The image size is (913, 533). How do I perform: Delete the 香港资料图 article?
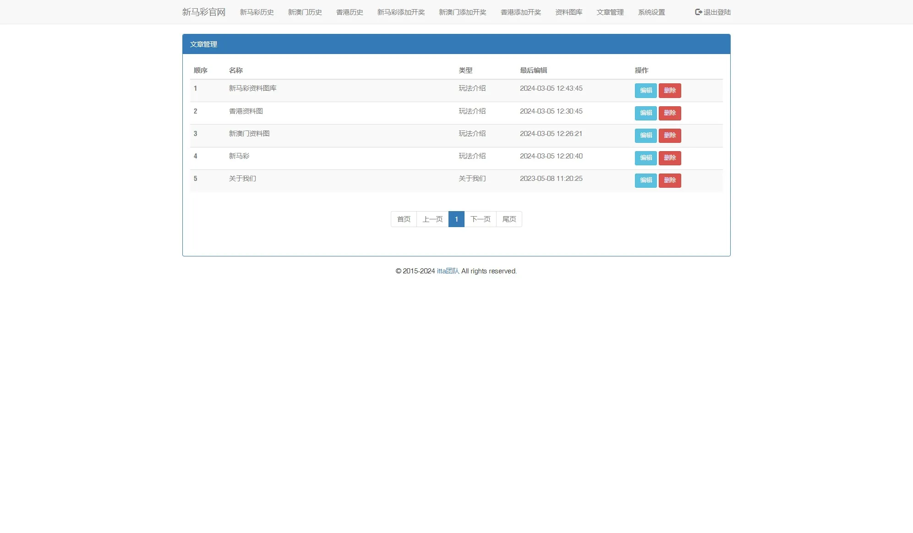click(670, 113)
